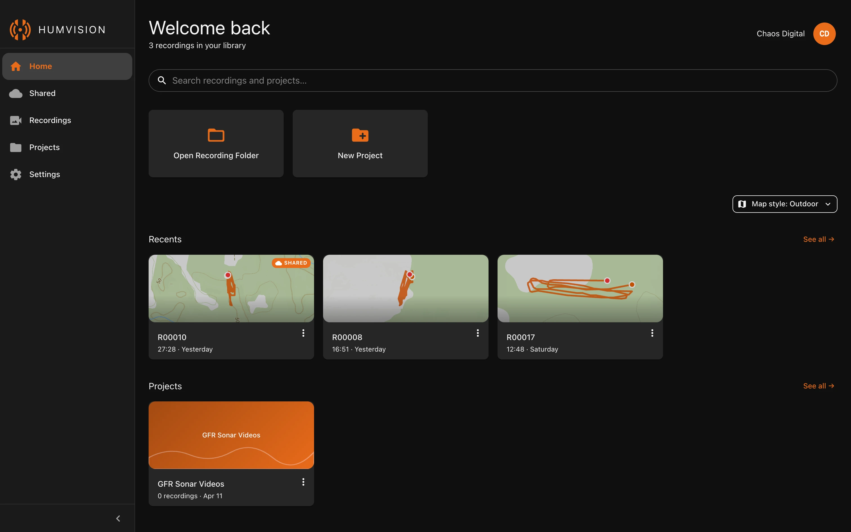Click the R00017 recording title
Viewport: 851px width, 532px height.
521,337
